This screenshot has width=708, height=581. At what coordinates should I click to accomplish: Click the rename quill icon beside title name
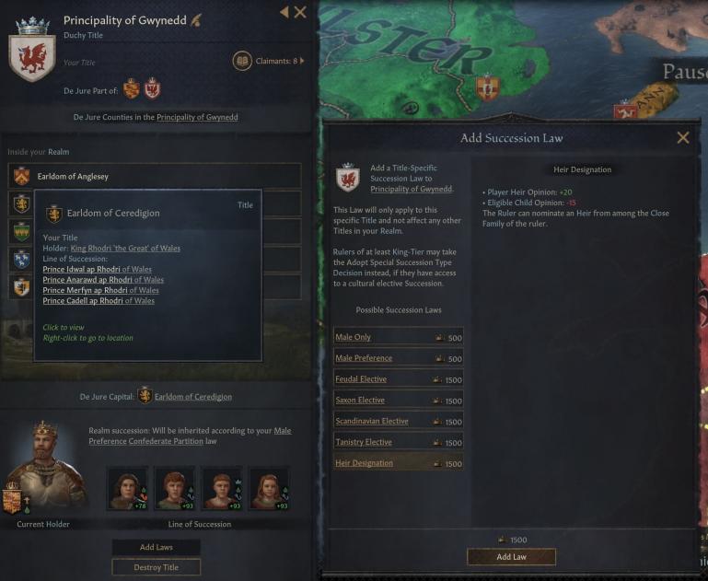[196, 20]
